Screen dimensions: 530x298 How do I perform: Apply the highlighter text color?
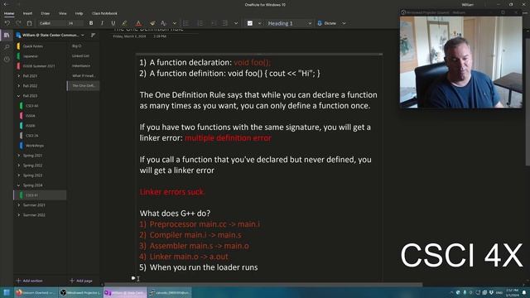[124, 23]
